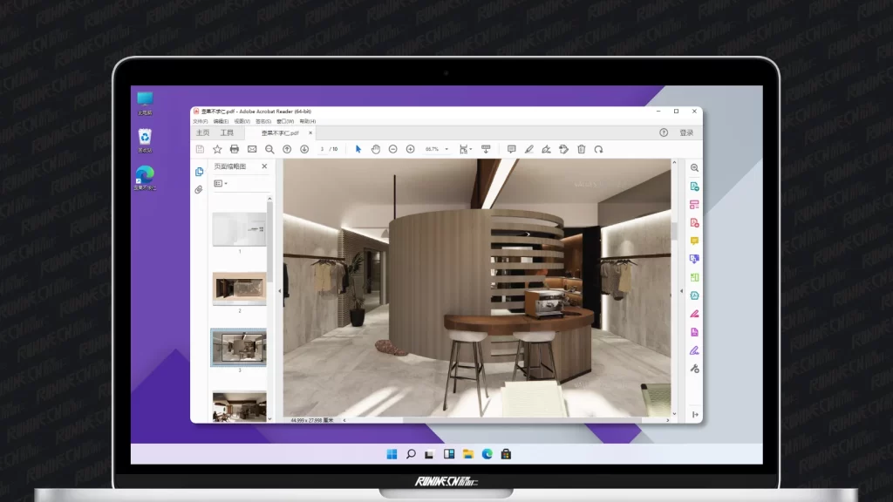893x502 pixels.
Task: Open the attachments paperclip panel
Action: (199, 189)
